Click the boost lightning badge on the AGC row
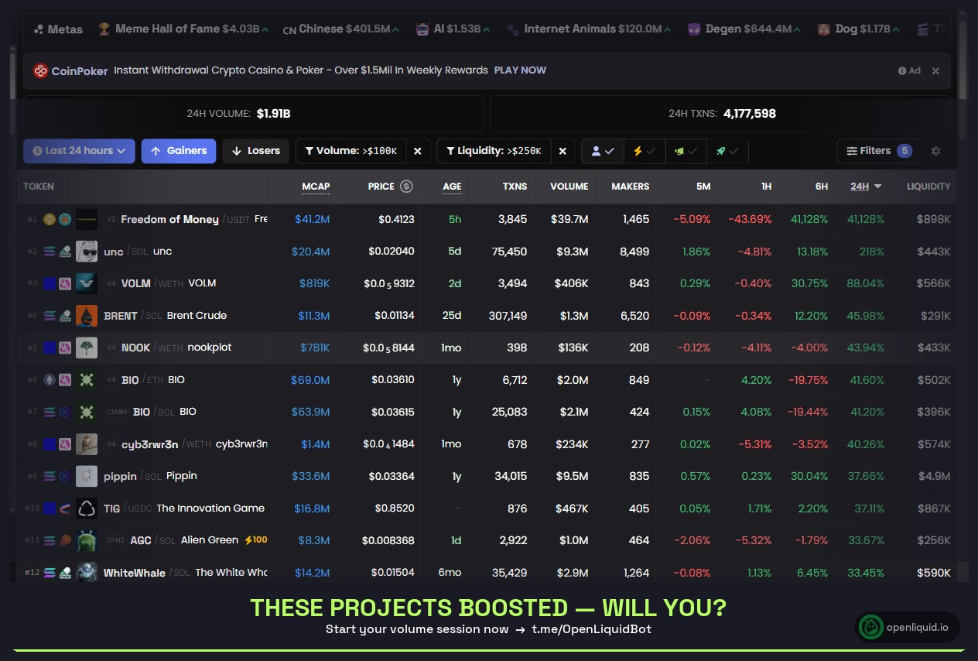This screenshot has height=661, width=978. [255, 540]
